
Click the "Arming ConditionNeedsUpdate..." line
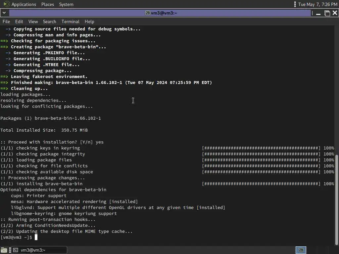click(x=48, y=226)
